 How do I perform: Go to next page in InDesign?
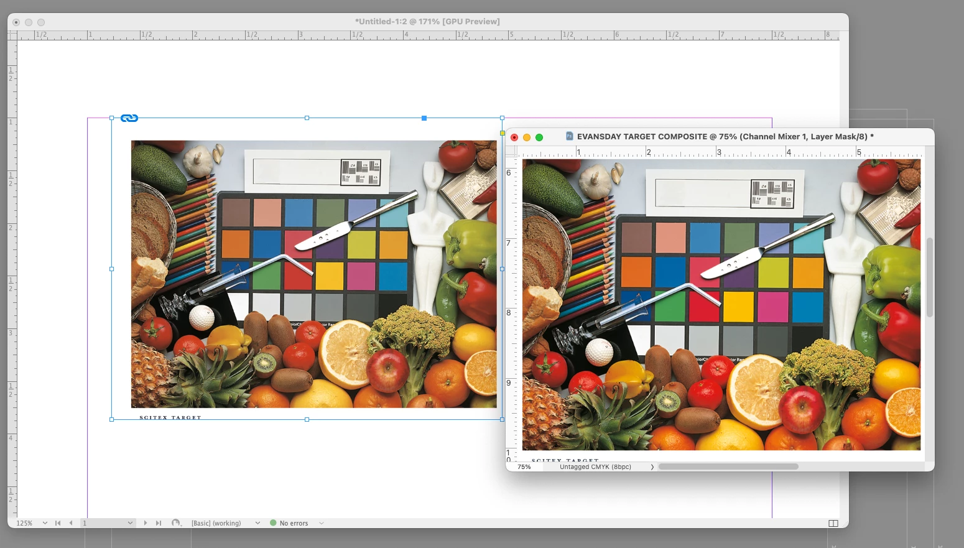pos(146,523)
